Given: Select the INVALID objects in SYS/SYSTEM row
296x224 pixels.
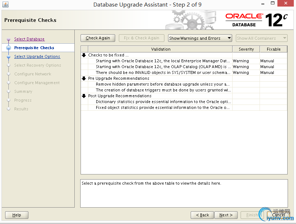Looking at the screenshot, I should coord(184,72).
